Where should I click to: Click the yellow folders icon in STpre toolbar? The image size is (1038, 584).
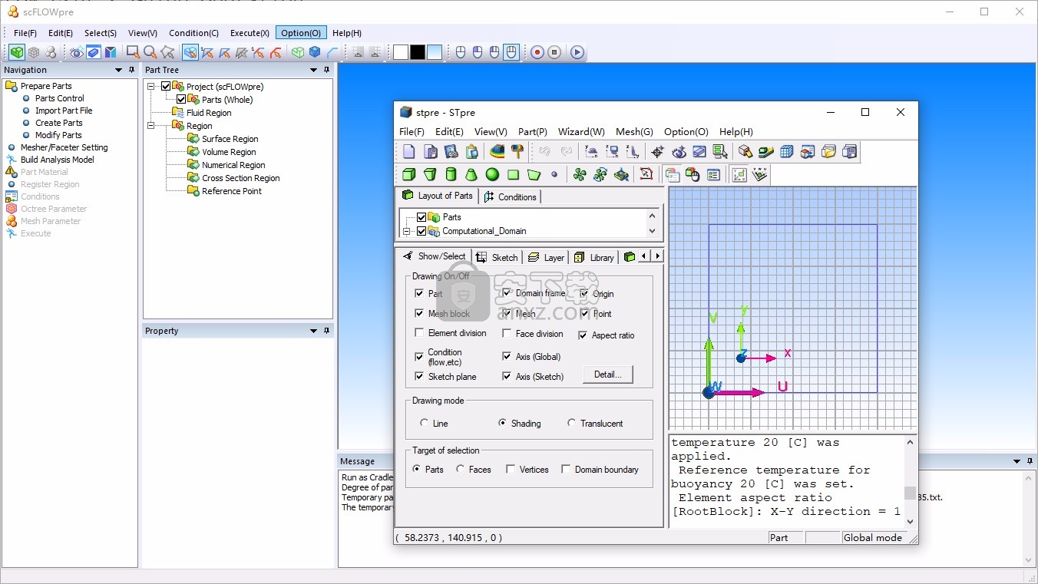click(828, 152)
